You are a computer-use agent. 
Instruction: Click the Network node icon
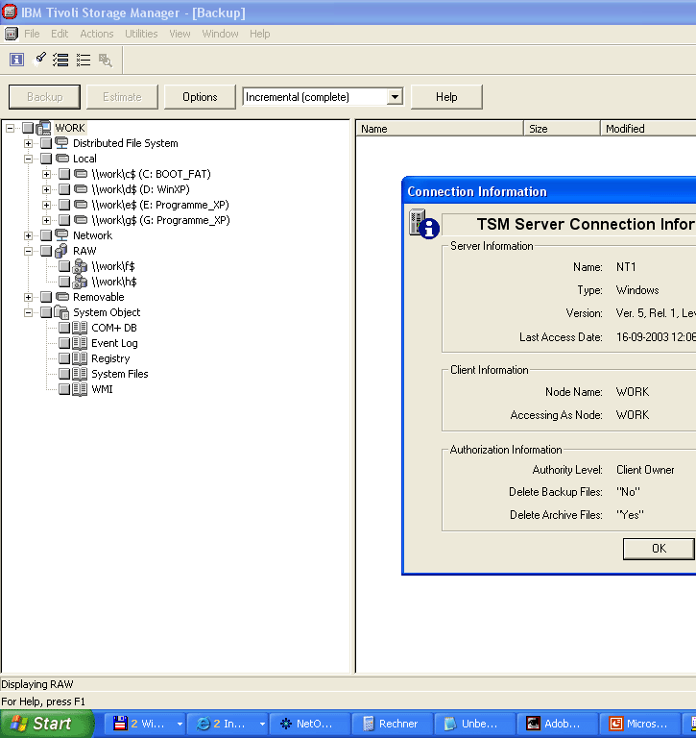(x=61, y=234)
